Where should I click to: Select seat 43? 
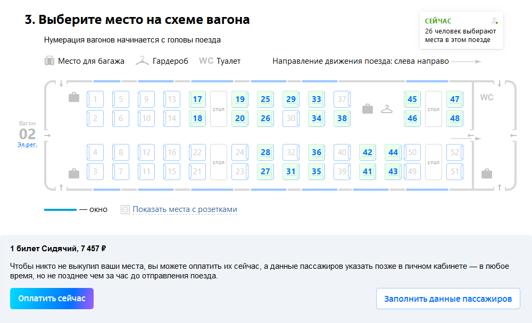[393, 172]
